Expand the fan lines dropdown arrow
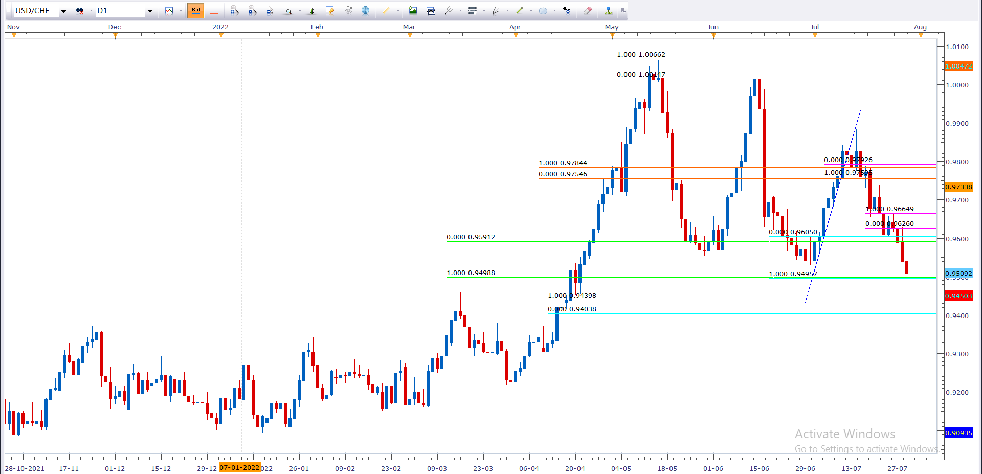This screenshot has width=982, height=474. pos(507,11)
